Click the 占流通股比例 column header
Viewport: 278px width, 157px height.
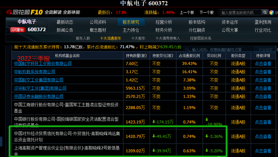click(x=189, y=56)
